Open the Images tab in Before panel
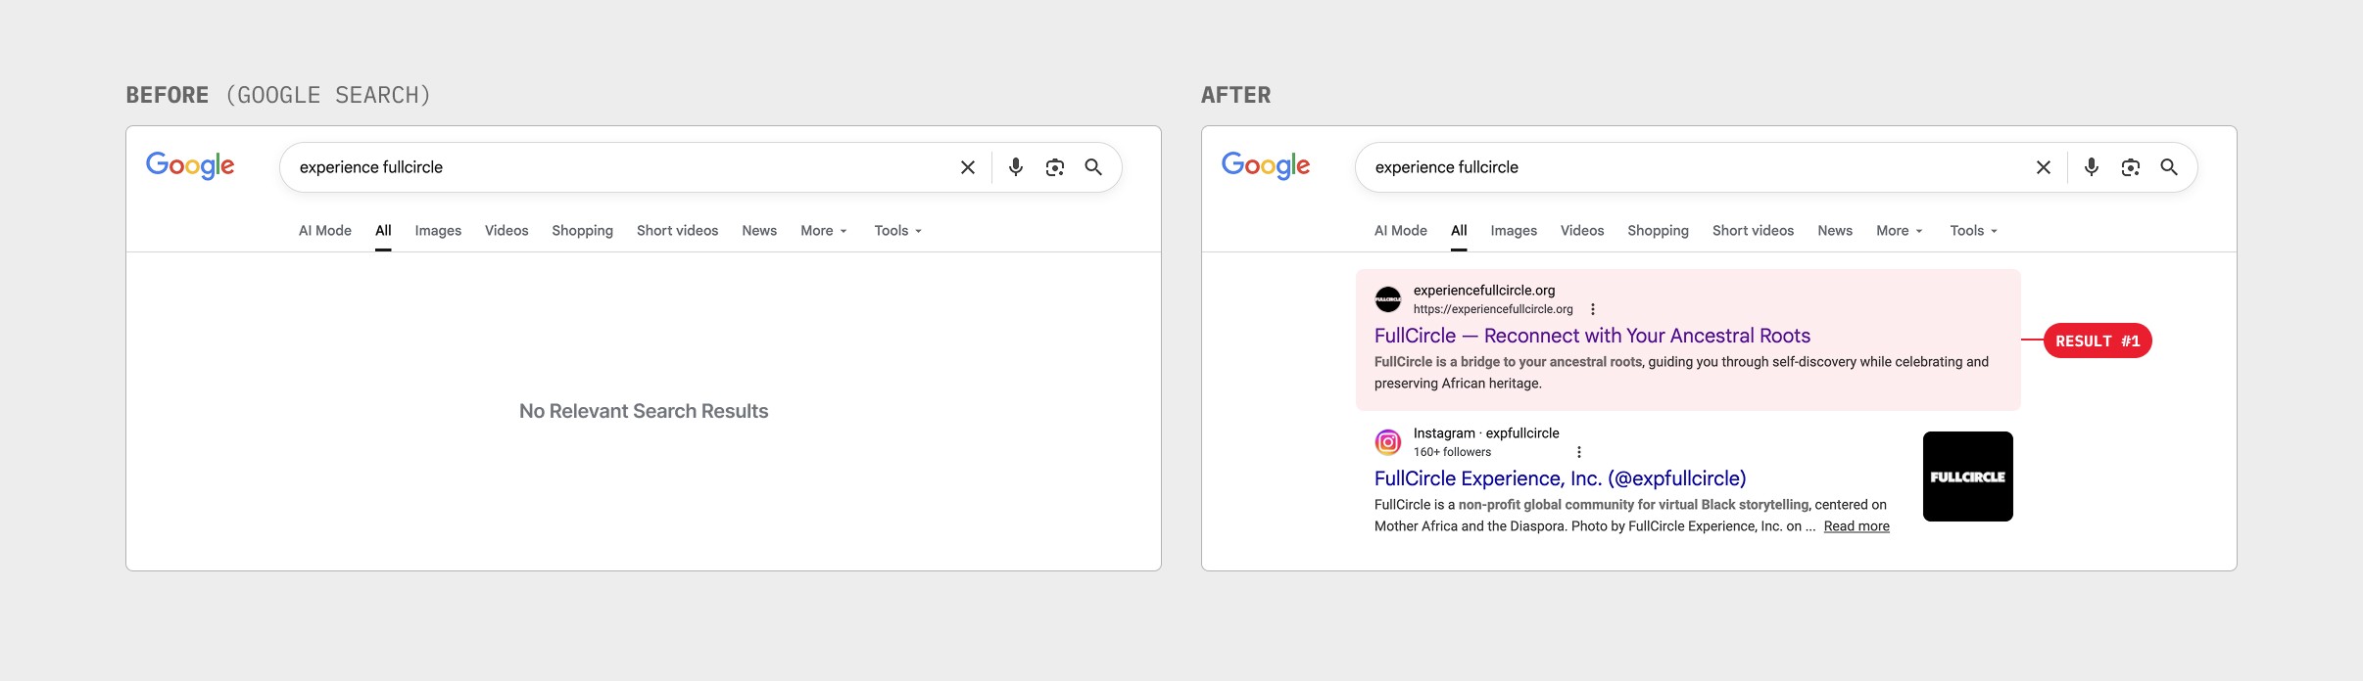This screenshot has height=681, width=2363. click(x=438, y=231)
